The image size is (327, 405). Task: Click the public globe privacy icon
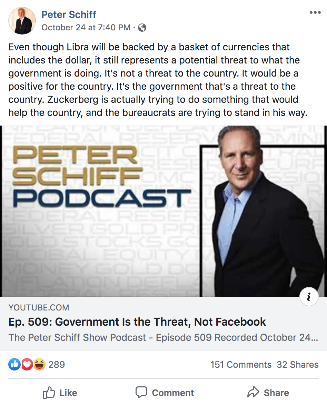[x=142, y=28]
